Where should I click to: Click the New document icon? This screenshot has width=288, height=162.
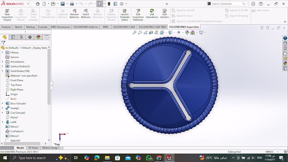44,4
